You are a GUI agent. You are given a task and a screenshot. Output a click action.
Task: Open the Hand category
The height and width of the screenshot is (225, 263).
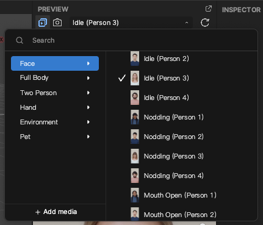[55, 107]
